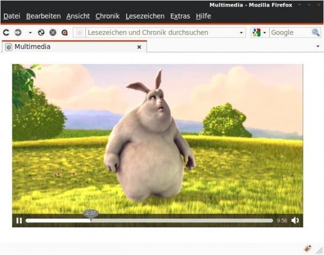
Task: Reload the current page
Action: [41, 33]
